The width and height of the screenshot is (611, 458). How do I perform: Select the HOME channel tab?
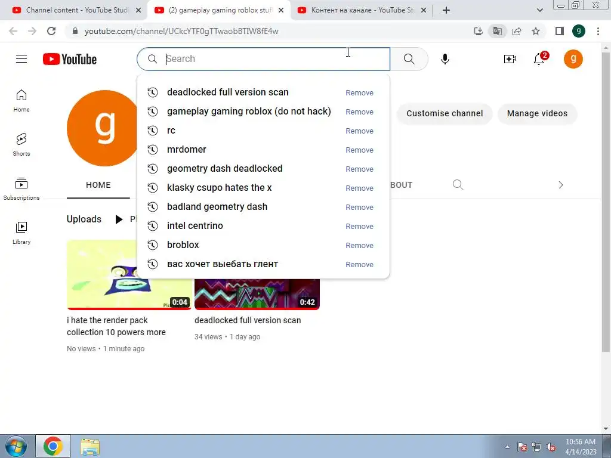(x=98, y=185)
